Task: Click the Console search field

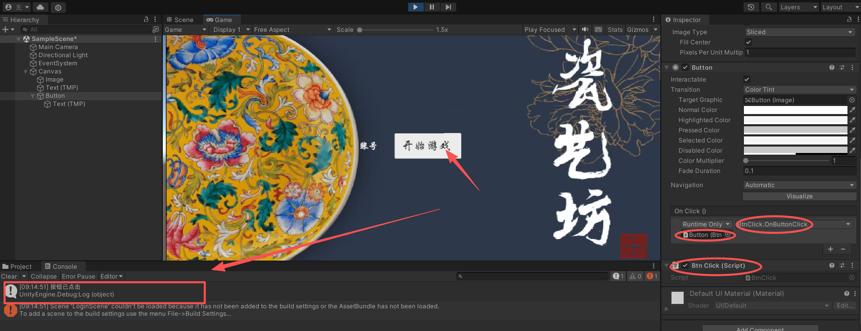Action: (x=531, y=276)
